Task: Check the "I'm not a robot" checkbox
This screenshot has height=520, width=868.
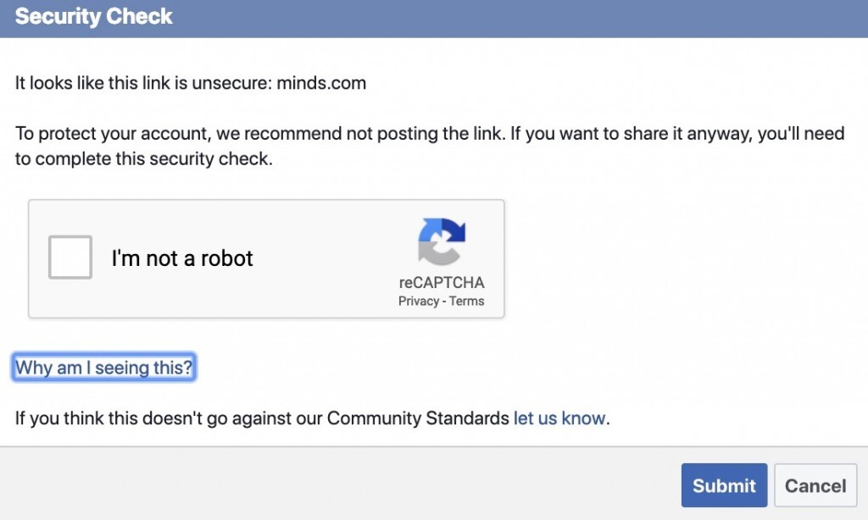Action: click(x=70, y=257)
